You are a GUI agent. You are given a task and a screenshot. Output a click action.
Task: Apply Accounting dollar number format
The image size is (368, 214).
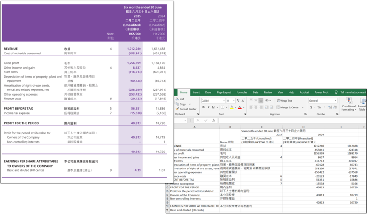(x=311, y=107)
